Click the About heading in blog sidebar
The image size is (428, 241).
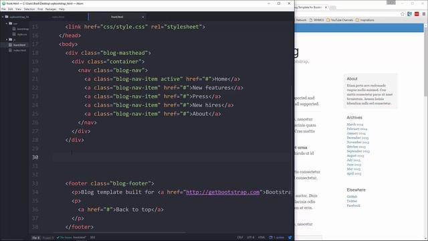[352, 79]
